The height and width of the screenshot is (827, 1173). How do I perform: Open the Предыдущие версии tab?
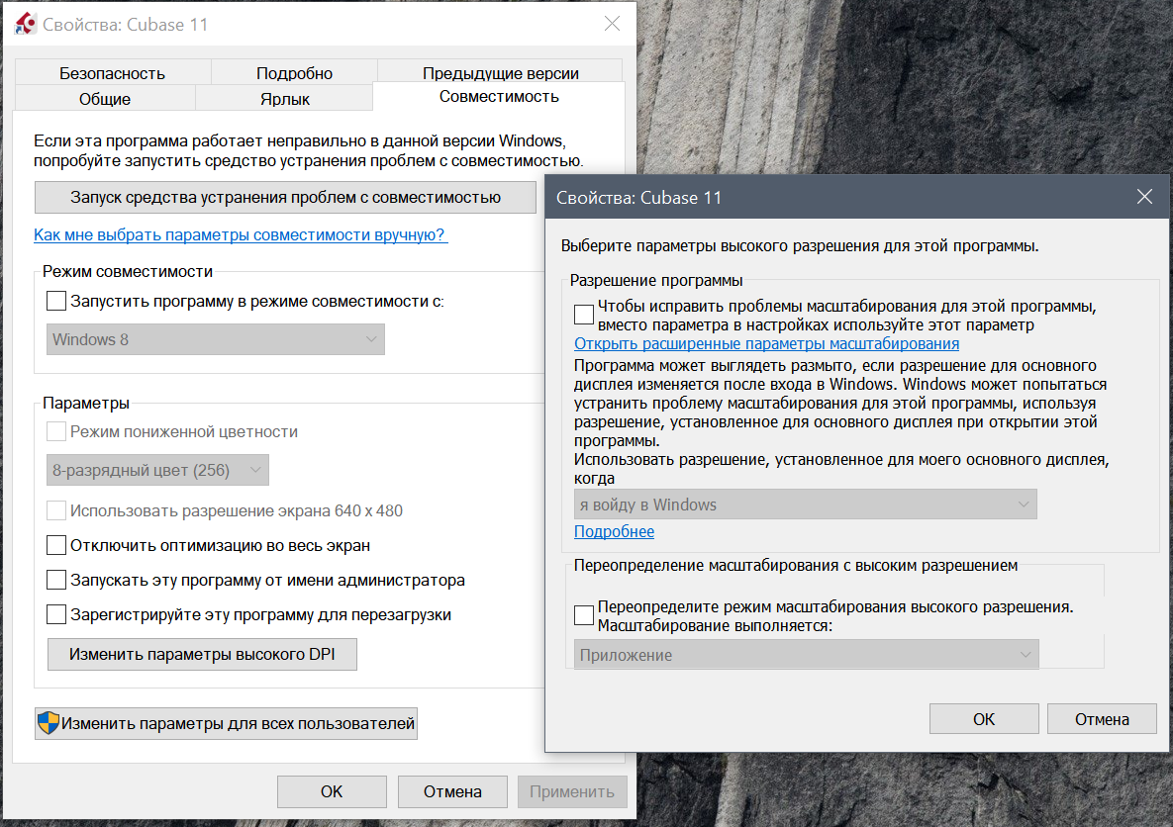pyautogui.click(x=501, y=72)
